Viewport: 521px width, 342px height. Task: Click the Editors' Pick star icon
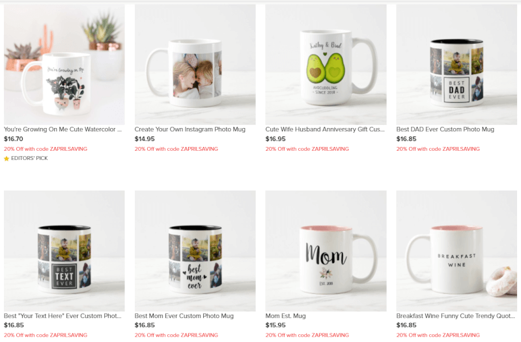click(7, 159)
